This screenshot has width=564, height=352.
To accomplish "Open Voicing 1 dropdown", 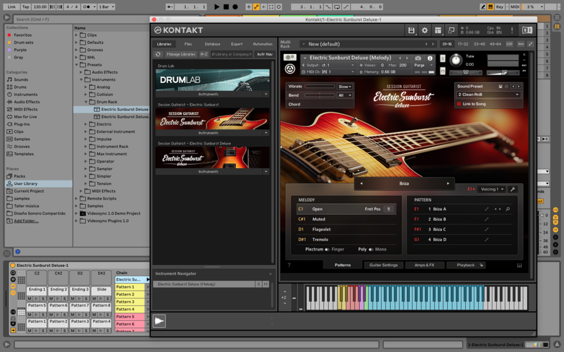I will coord(492,189).
